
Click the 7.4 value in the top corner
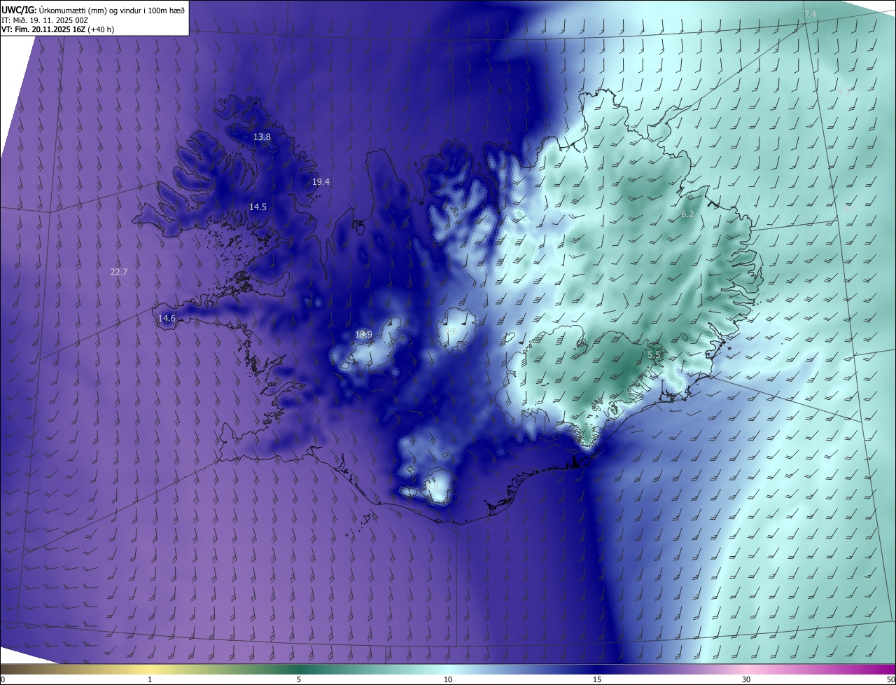click(810, 15)
